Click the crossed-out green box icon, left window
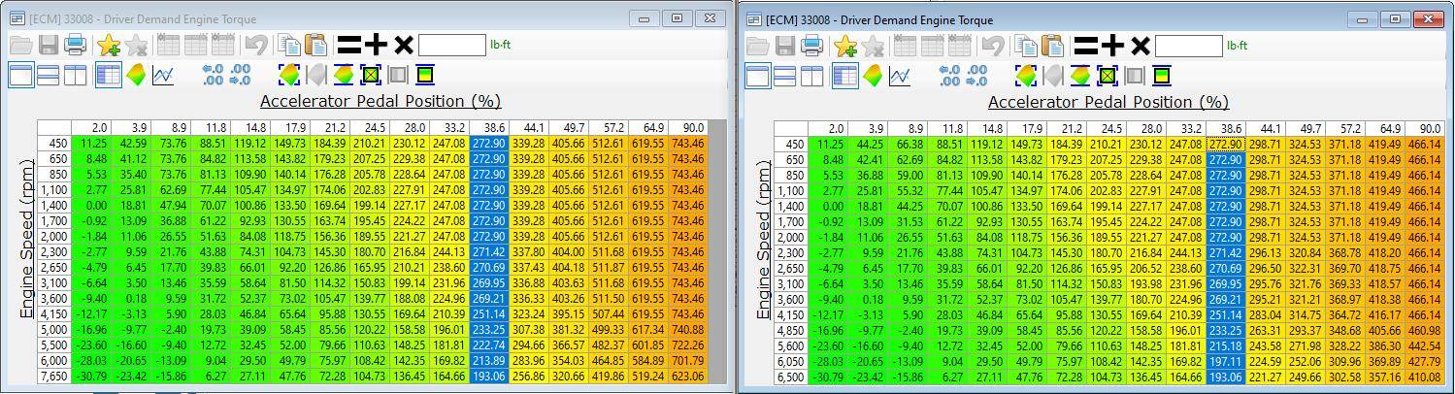1455x394 pixels. pyautogui.click(x=370, y=75)
